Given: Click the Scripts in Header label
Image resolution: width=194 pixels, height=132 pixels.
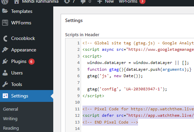Looking at the screenshot, I should coord(82,35).
